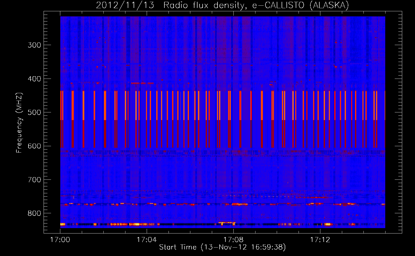This screenshot has height=256, width=415.
Task: Click the 17:08 time tick label
Action: coord(233,240)
